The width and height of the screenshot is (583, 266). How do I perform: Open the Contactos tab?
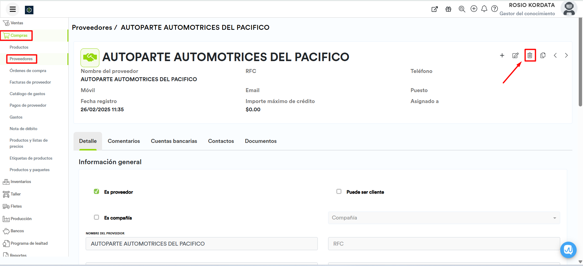(221, 141)
